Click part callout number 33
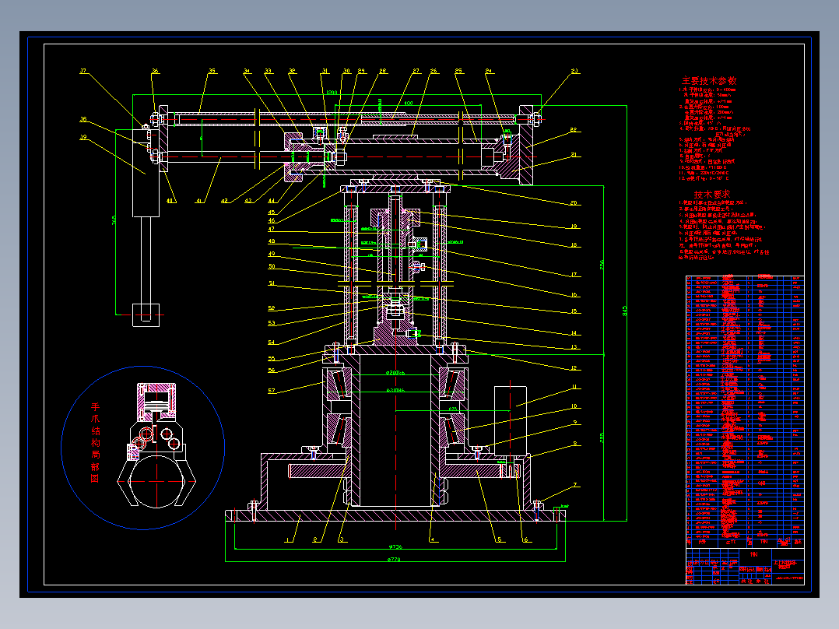The image size is (839, 629). pos(268,71)
